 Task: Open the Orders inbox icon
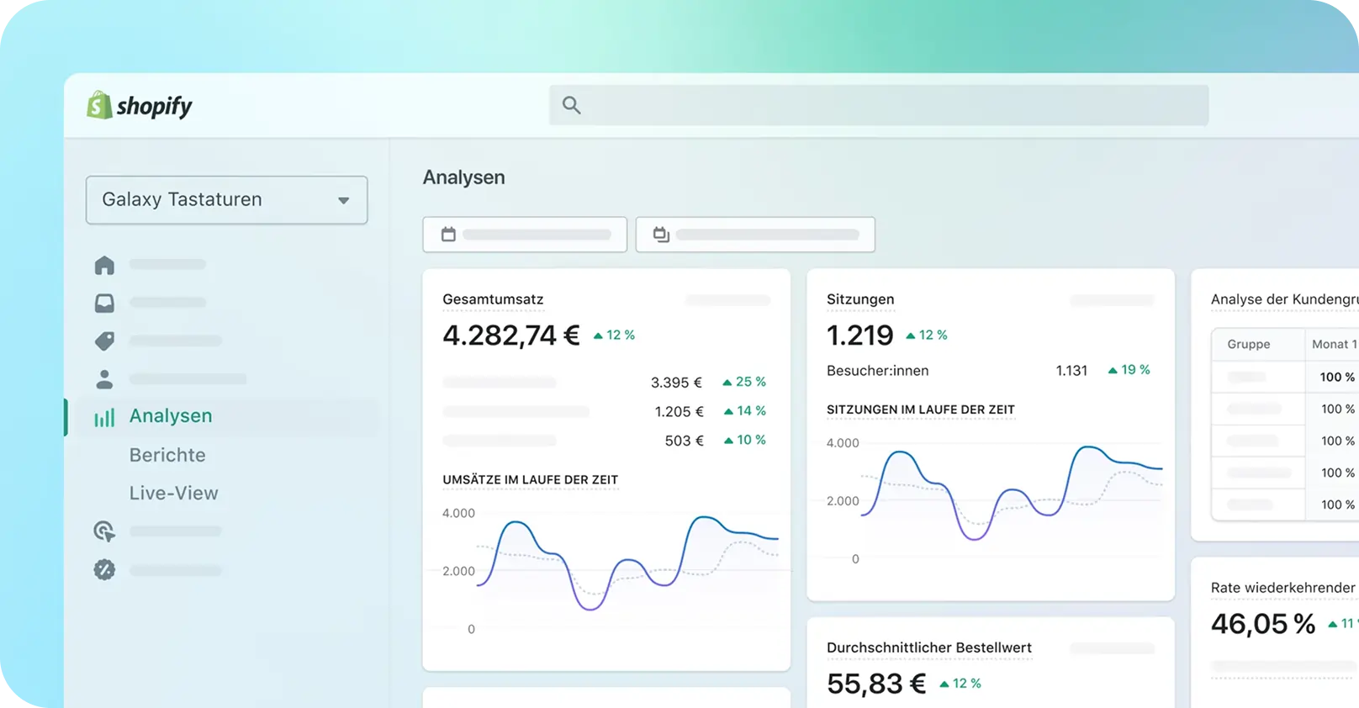pos(104,303)
